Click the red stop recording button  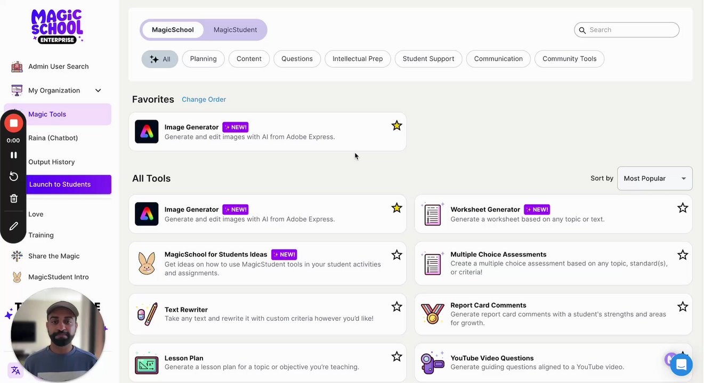[x=13, y=123]
